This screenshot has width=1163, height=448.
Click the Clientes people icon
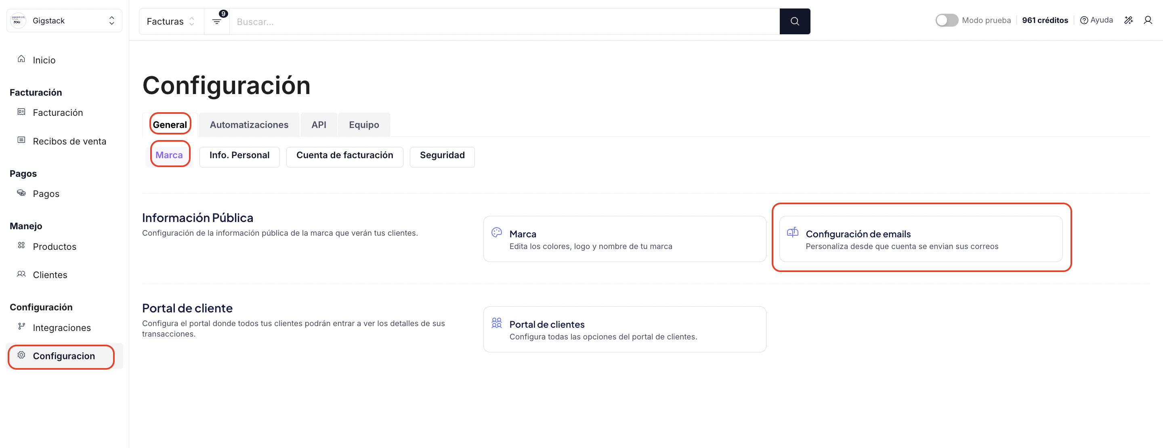[x=21, y=274]
